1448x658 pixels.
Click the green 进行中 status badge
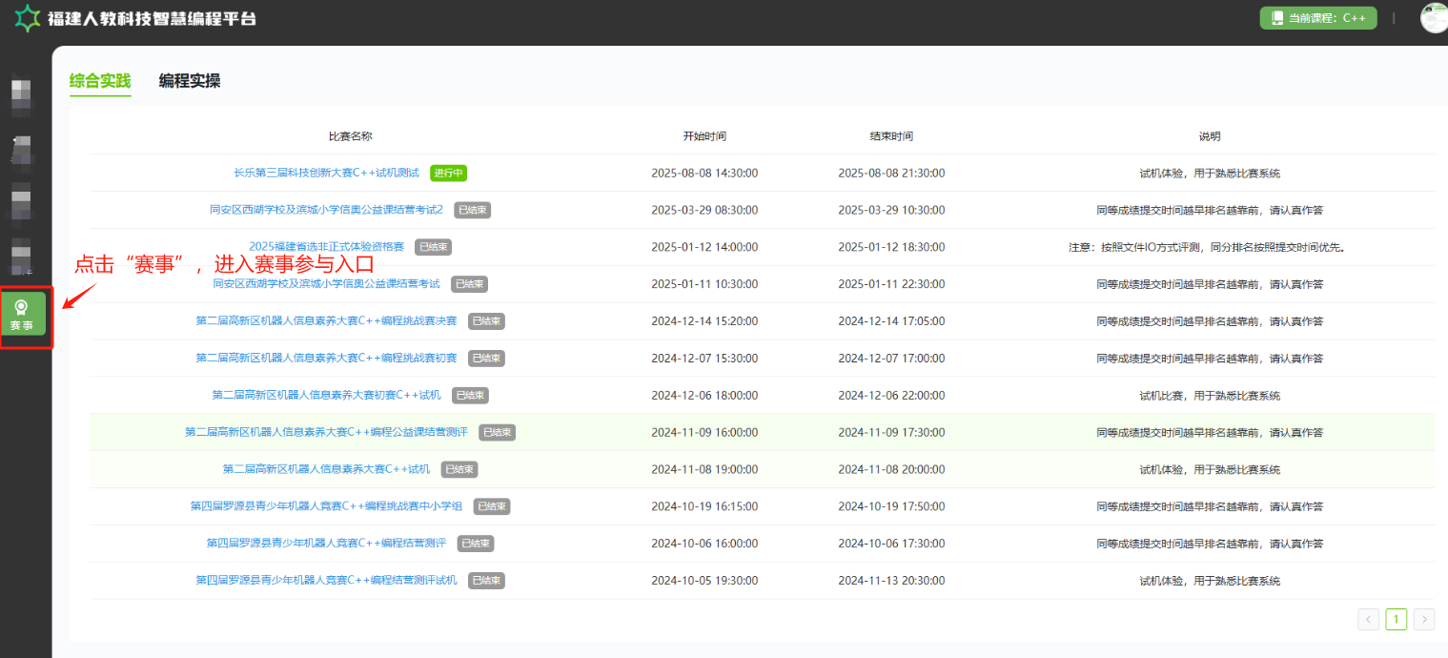coord(448,174)
